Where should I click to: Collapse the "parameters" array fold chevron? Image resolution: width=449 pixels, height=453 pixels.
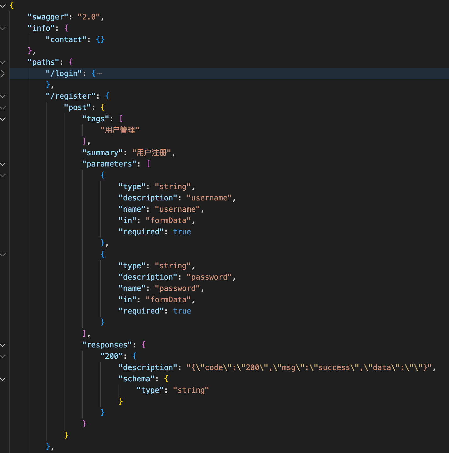(x=3, y=164)
